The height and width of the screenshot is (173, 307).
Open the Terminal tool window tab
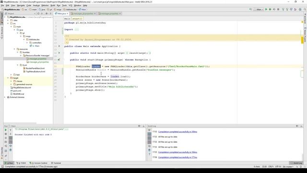(56, 163)
